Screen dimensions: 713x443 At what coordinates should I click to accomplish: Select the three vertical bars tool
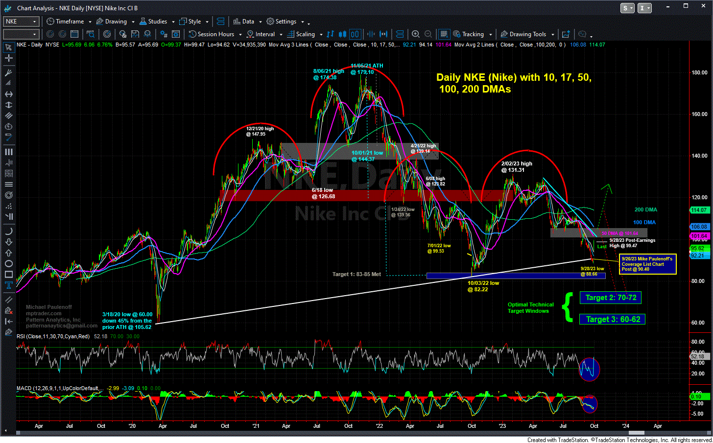point(8,152)
